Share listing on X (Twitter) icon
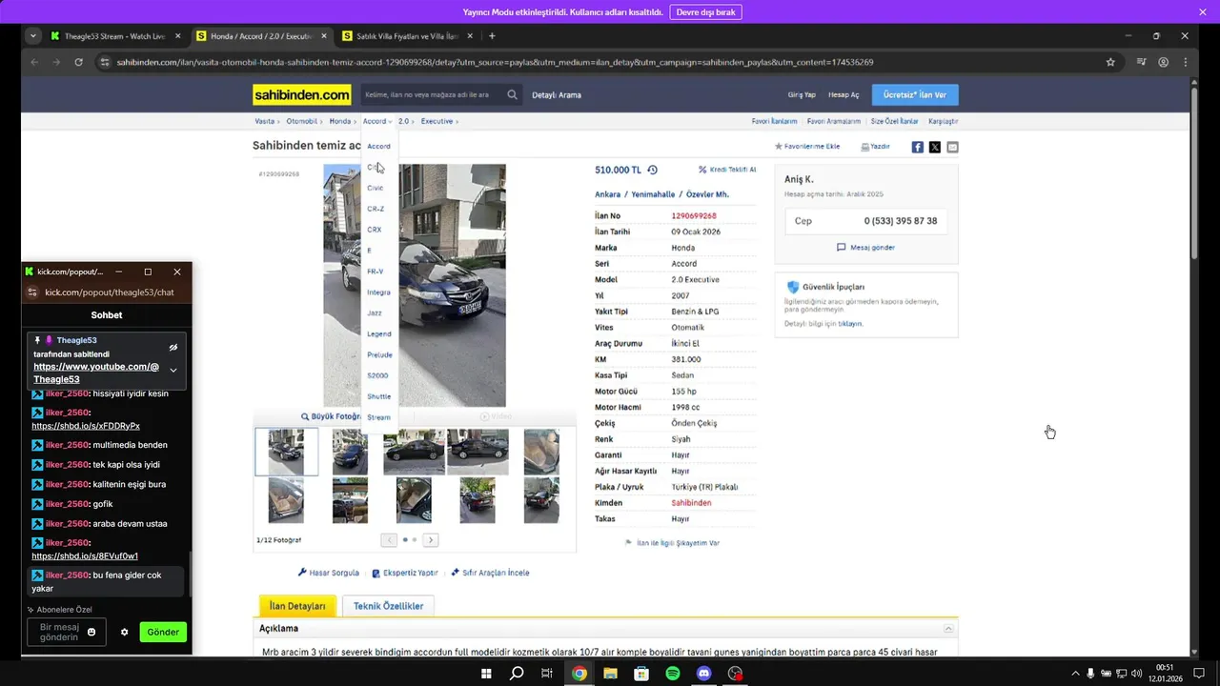Screen dimensions: 1220x686 pyautogui.click(x=934, y=147)
